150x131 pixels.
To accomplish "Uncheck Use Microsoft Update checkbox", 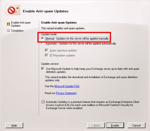I will pos(43,68).
